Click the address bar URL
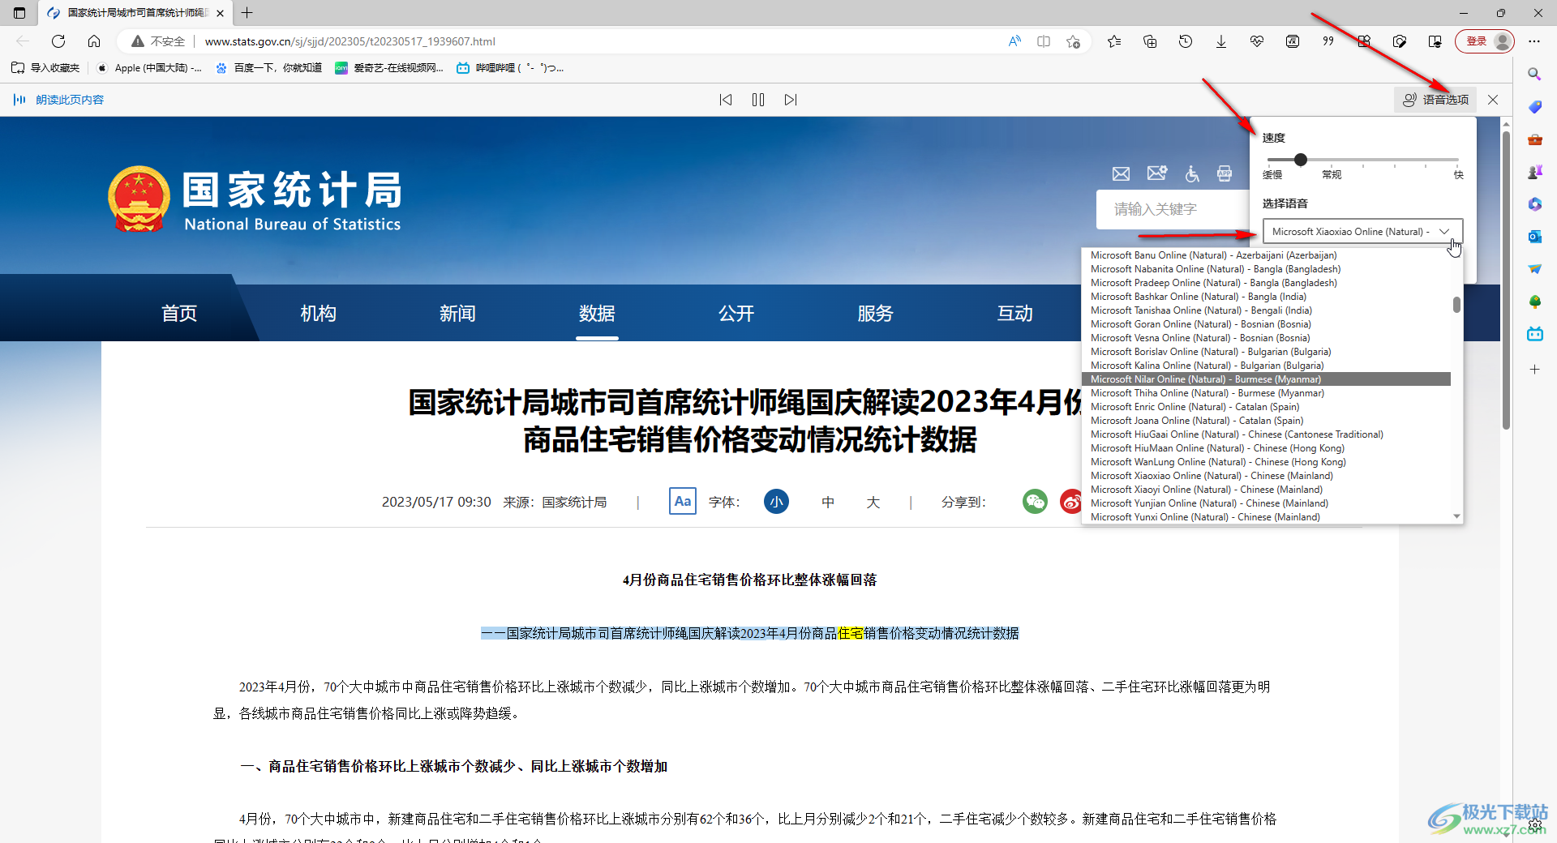1557x843 pixels. [x=350, y=41]
